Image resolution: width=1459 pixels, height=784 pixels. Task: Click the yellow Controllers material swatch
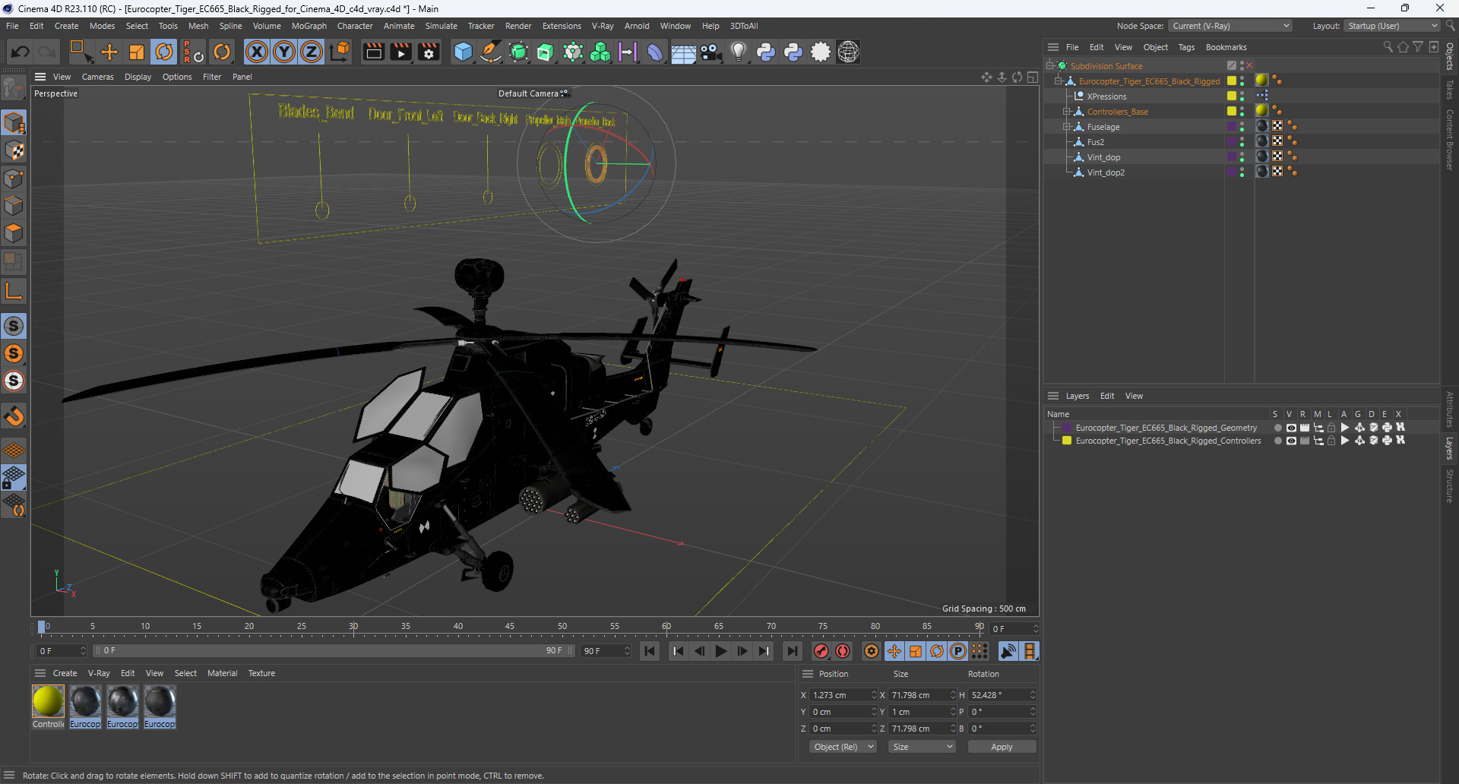(x=48, y=700)
